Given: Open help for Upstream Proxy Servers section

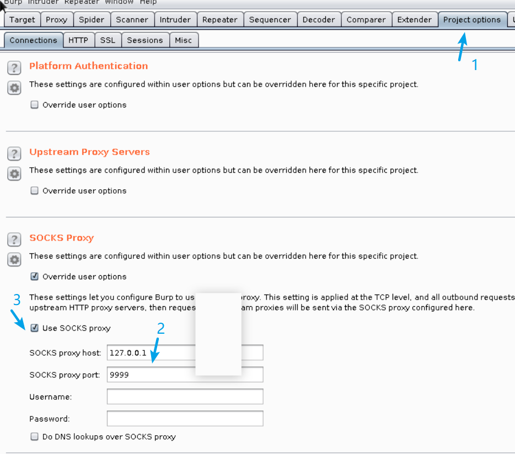Looking at the screenshot, I should (14, 153).
